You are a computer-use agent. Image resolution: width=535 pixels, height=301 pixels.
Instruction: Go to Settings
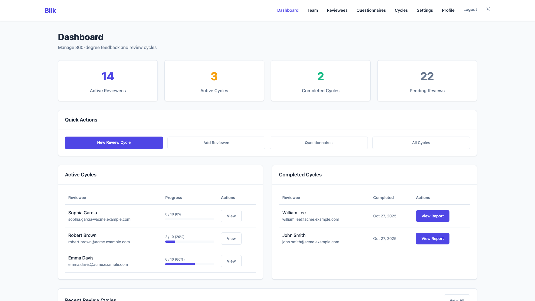pyautogui.click(x=425, y=10)
